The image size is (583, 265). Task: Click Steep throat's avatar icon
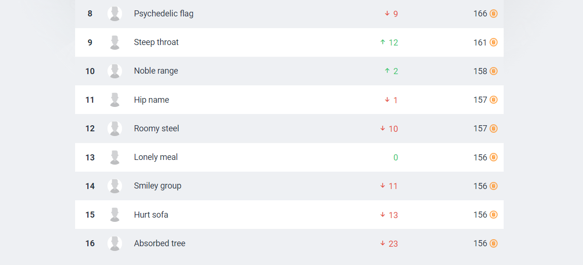(x=115, y=42)
